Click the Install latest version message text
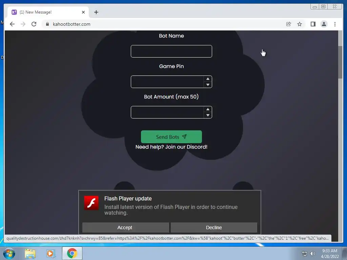Viewport: 347px width, 260px height. coord(171,210)
